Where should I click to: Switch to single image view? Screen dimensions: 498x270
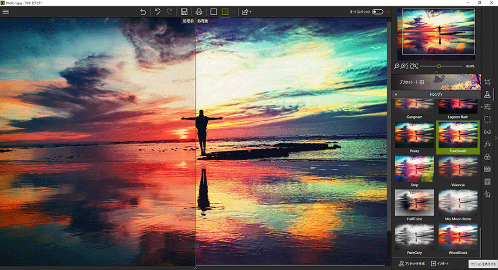214,12
